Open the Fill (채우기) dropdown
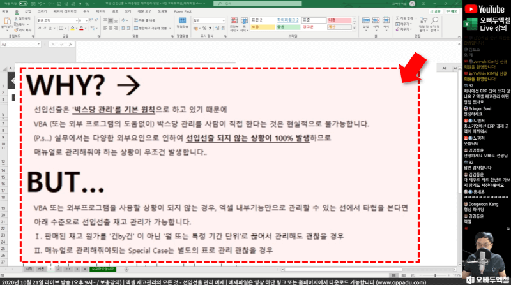 (404, 24)
